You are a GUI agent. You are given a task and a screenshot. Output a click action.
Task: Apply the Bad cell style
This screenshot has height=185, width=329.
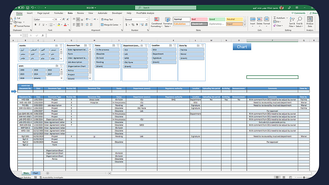(x=199, y=19)
